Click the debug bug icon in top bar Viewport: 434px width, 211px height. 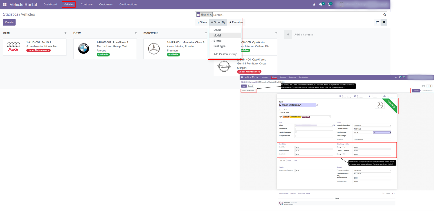click(x=314, y=5)
